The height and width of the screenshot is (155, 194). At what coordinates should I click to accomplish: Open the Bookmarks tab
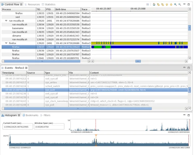pyautogui.click(x=30, y=115)
